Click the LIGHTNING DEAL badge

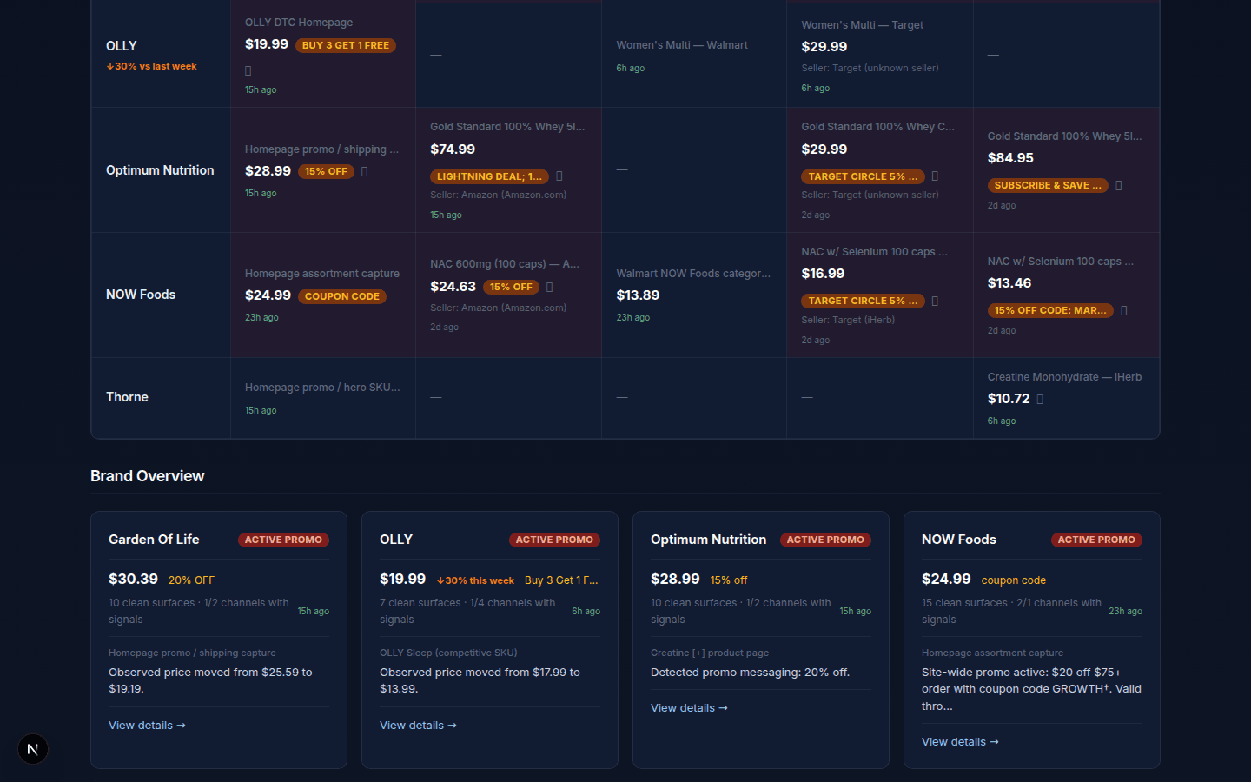489,176
